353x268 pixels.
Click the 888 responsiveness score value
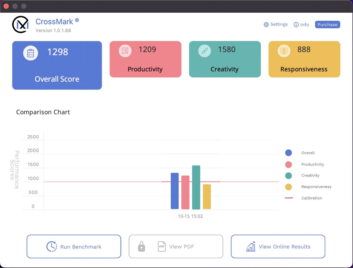(304, 49)
